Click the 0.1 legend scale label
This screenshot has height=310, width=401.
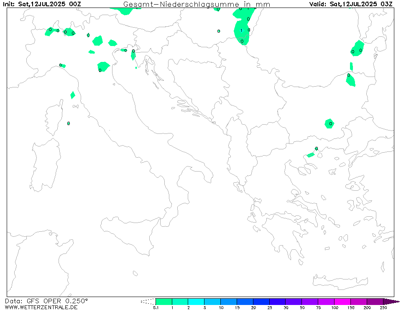coord(156,307)
